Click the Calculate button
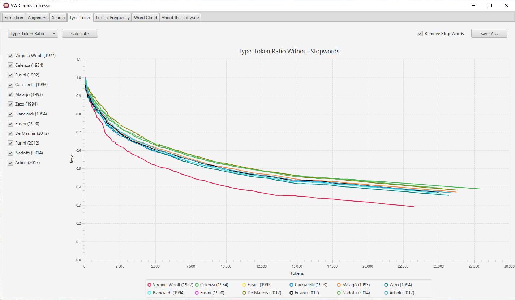Screen dimensions: 515x300 tap(80, 34)
